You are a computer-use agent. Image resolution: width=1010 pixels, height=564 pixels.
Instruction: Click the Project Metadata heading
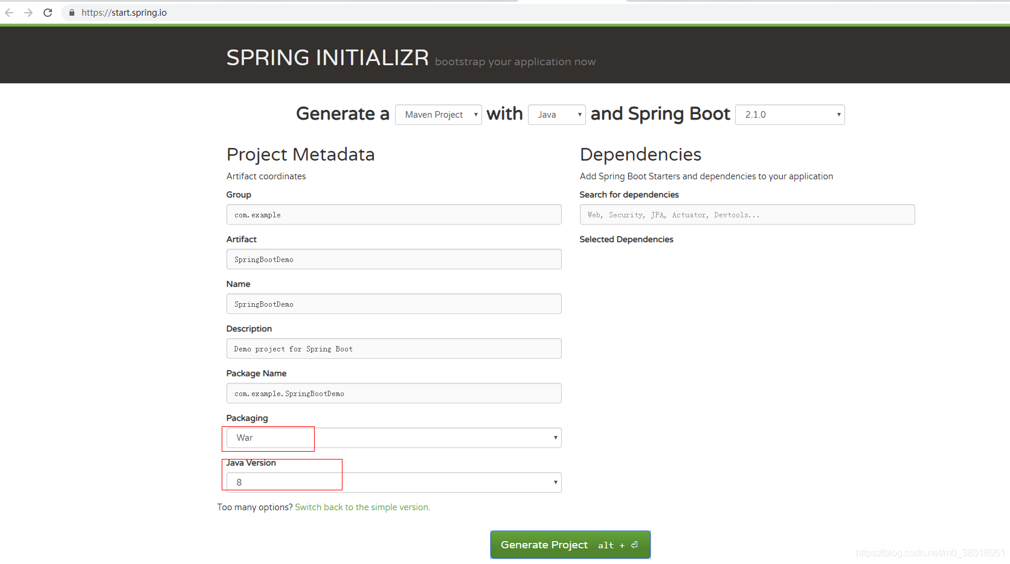[300, 155]
